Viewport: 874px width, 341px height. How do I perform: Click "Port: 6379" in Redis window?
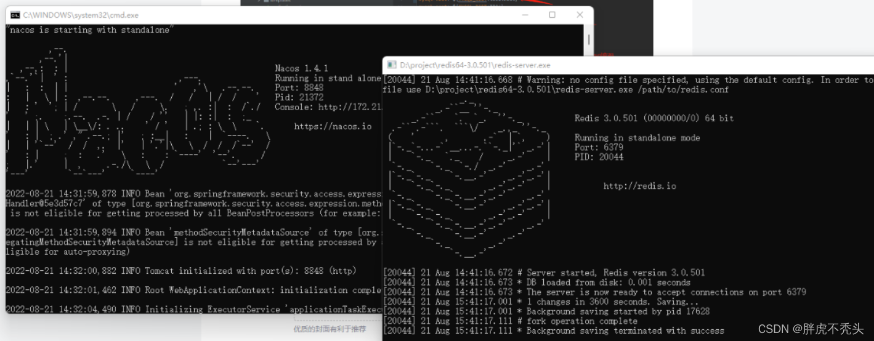[599, 147]
